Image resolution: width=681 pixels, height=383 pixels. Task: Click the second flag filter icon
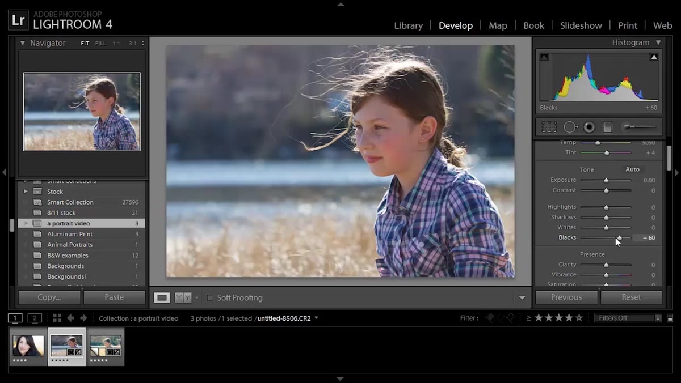click(500, 318)
